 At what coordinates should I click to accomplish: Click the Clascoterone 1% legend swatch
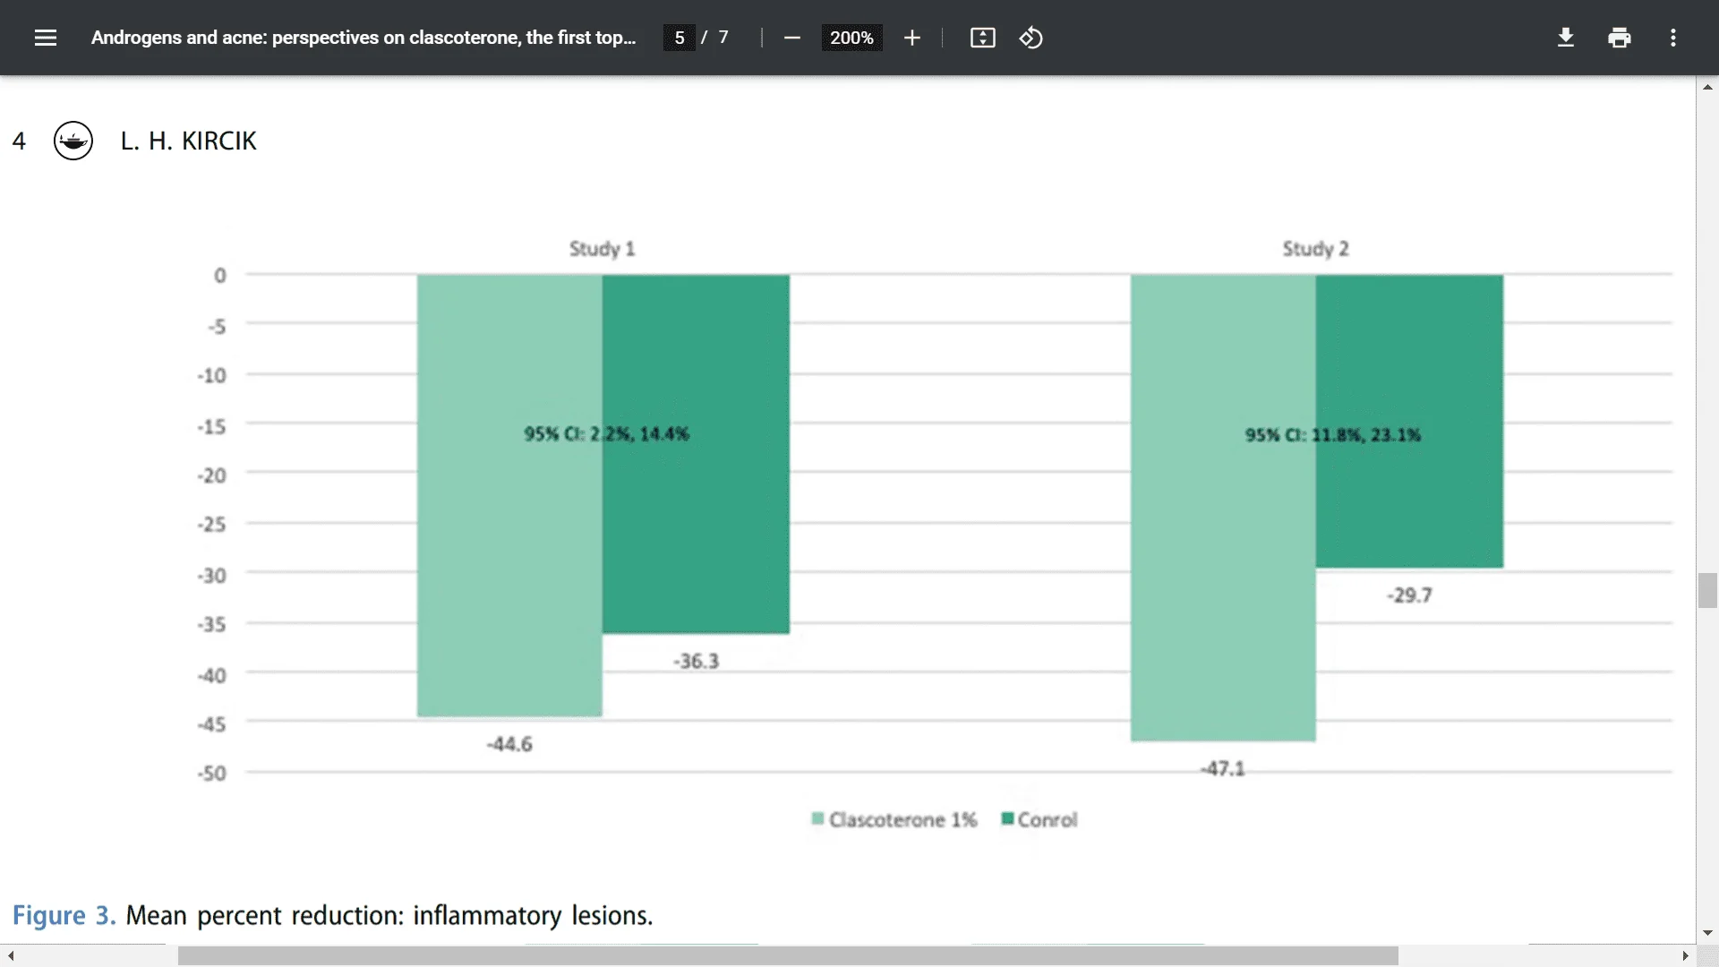[x=817, y=818]
